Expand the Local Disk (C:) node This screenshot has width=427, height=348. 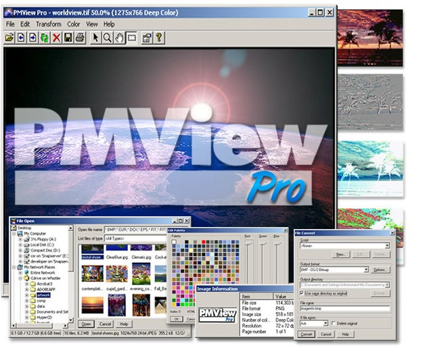[x=20, y=245]
